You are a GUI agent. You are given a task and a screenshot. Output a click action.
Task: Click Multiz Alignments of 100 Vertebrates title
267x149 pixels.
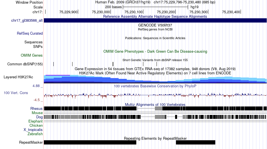155,104
